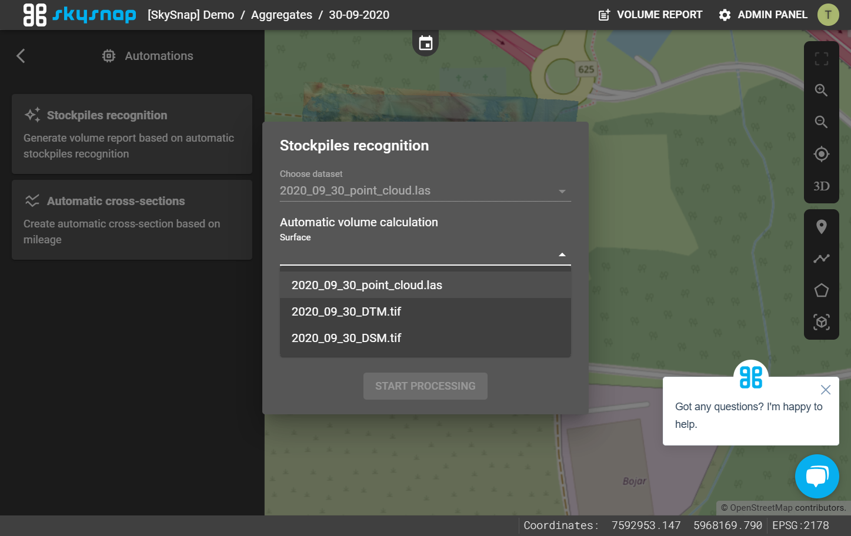Switch to 3D view
This screenshot has height=536, width=851.
pos(822,186)
